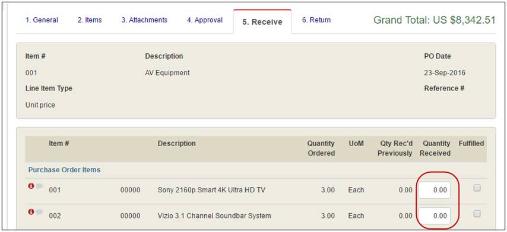Click the Fulfilled column header
This screenshot has width=507, height=232.
(471, 143)
